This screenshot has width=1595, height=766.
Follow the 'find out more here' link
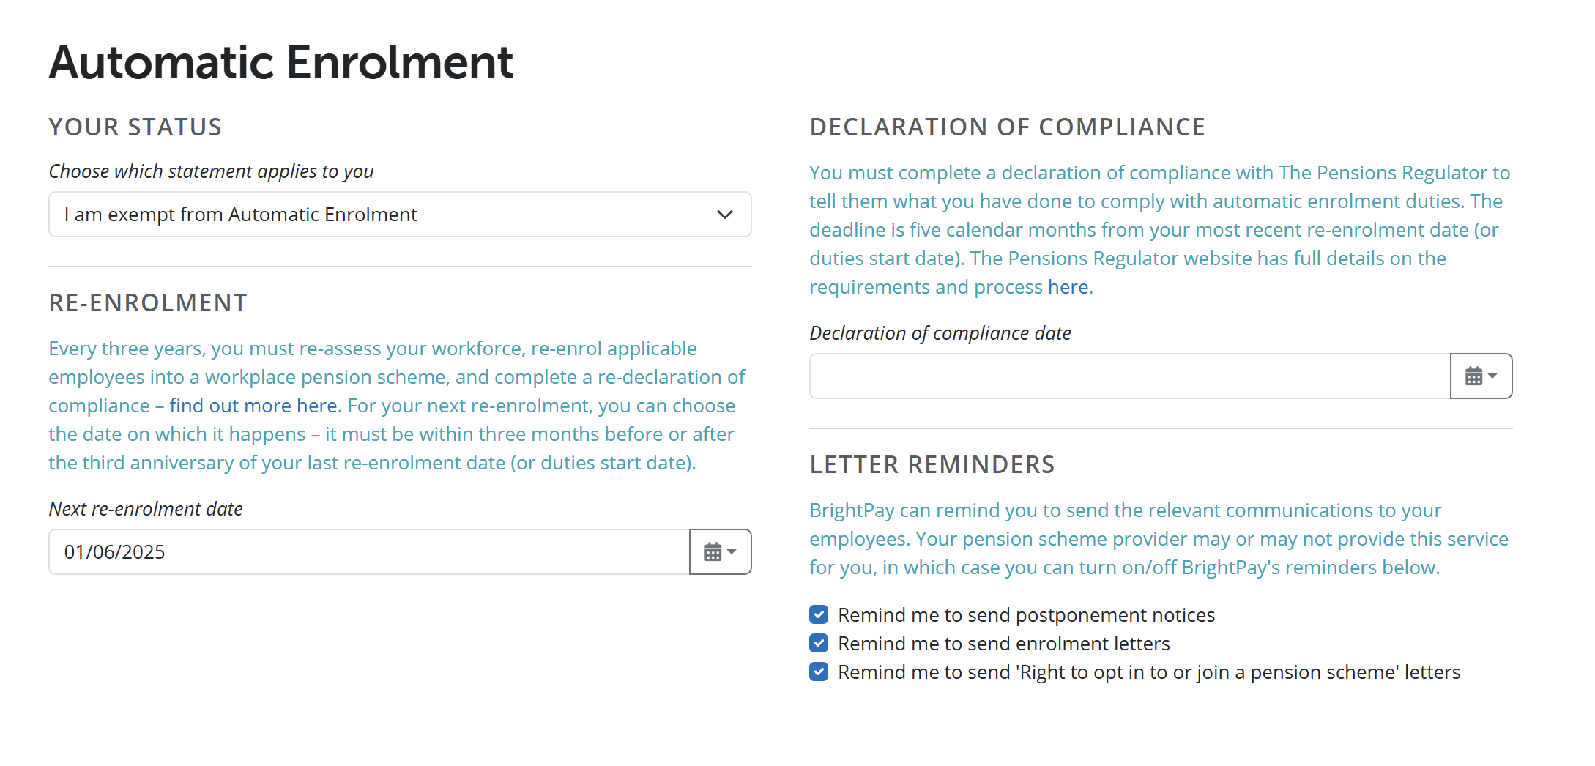[x=253, y=406]
